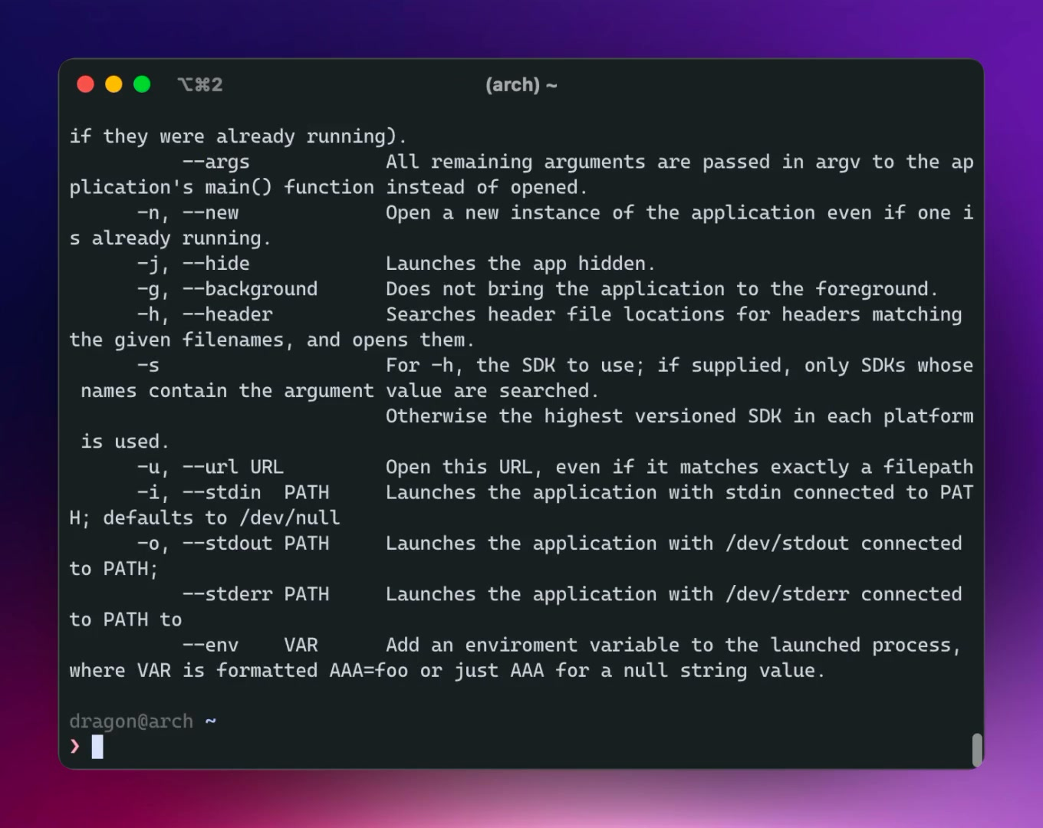Close the terminal window with red button

pyautogui.click(x=86, y=84)
